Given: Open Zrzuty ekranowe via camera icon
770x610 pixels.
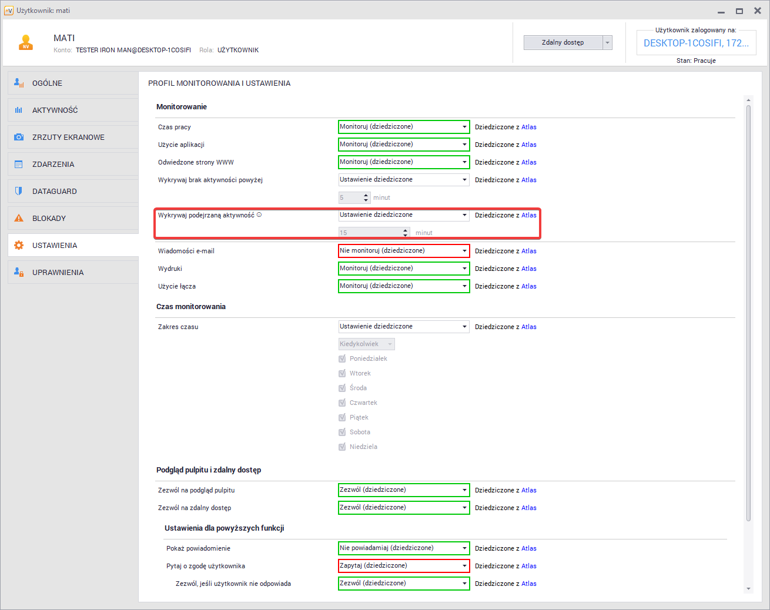Looking at the screenshot, I should coord(19,137).
